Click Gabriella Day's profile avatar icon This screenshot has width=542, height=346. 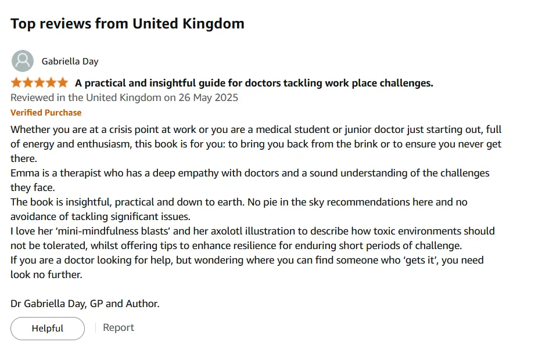click(x=23, y=61)
